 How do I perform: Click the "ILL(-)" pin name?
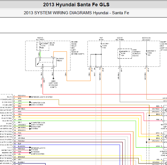(x=10, y=147)
